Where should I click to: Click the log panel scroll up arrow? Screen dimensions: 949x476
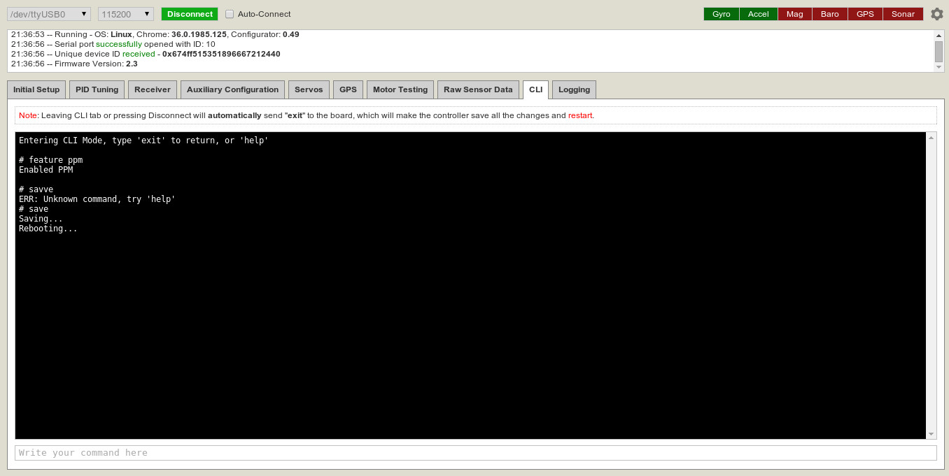[x=939, y=35]
